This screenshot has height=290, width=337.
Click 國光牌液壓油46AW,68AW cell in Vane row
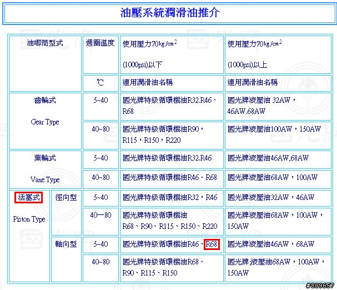click(x=278, y=159)
